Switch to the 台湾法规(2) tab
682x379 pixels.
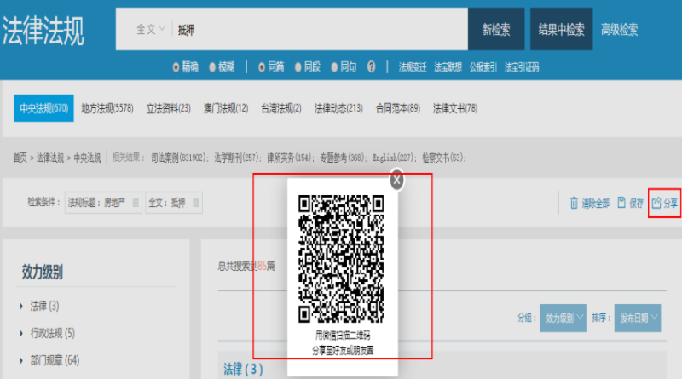click(x=281, y=108)
